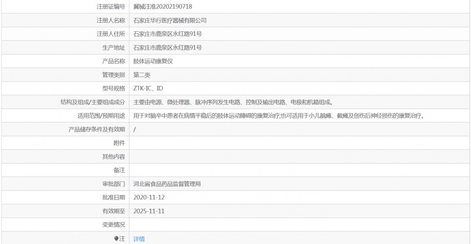Click the 注册人住所 label
Viewport: 471px width, 244px height.
point(111,34)
